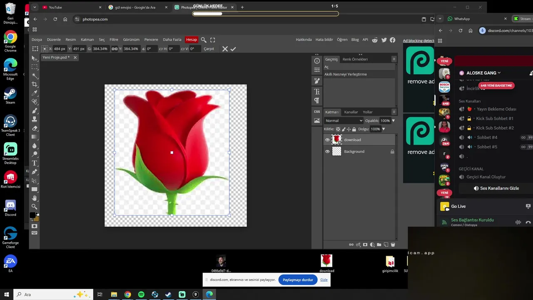Select the Magic Wand tool
This screenshot has height=300, width=533.
(35, 76)
